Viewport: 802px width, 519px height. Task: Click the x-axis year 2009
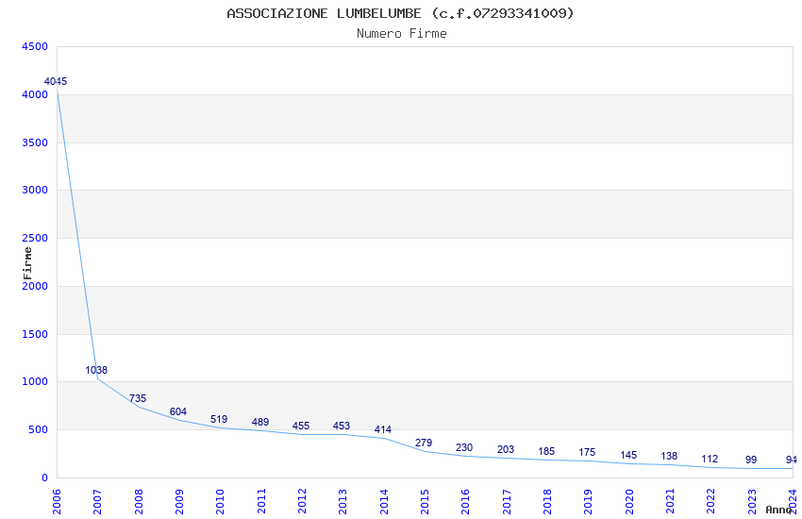pos(179,502)
